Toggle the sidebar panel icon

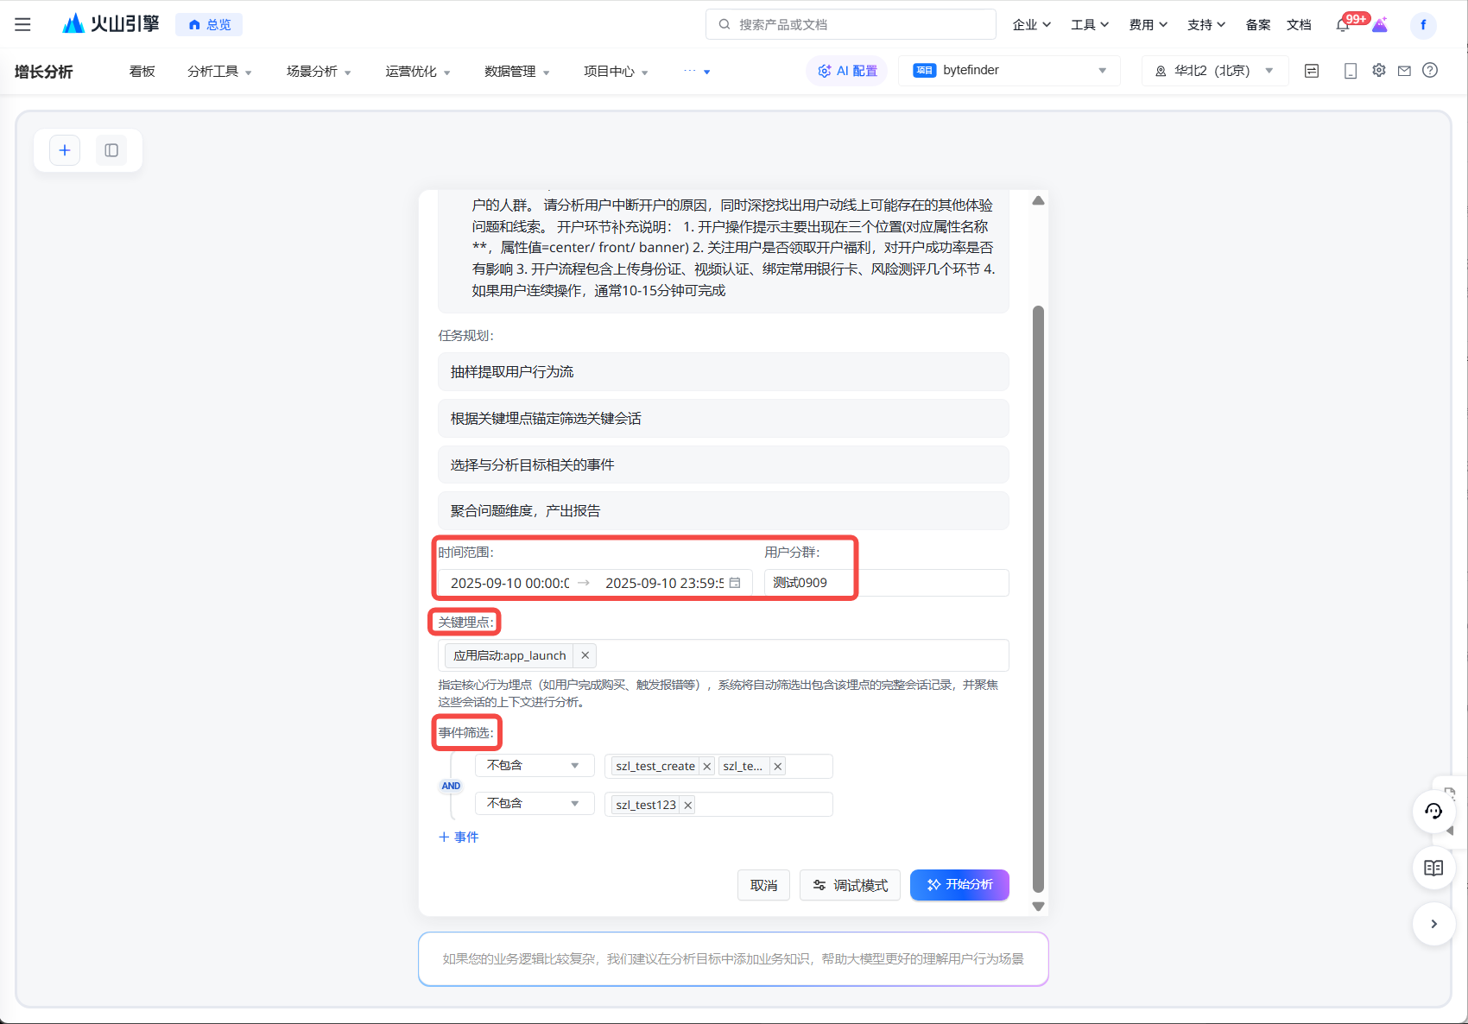point(111,150)
